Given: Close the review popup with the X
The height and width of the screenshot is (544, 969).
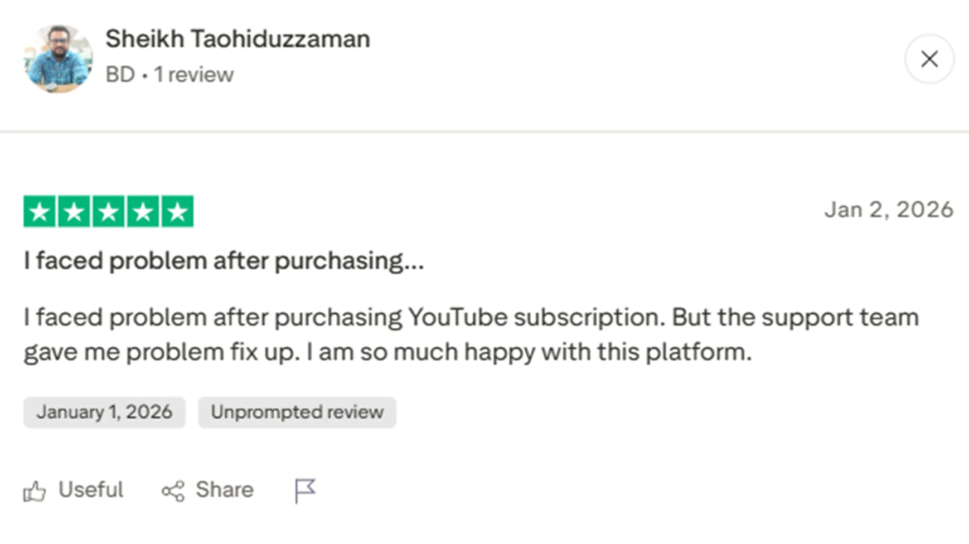Looking at the screenshot, I should [x=929, y=59].
